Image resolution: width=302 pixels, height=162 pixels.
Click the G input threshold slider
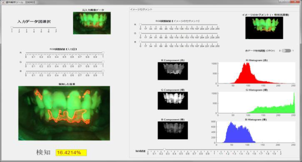click(64, 62)
